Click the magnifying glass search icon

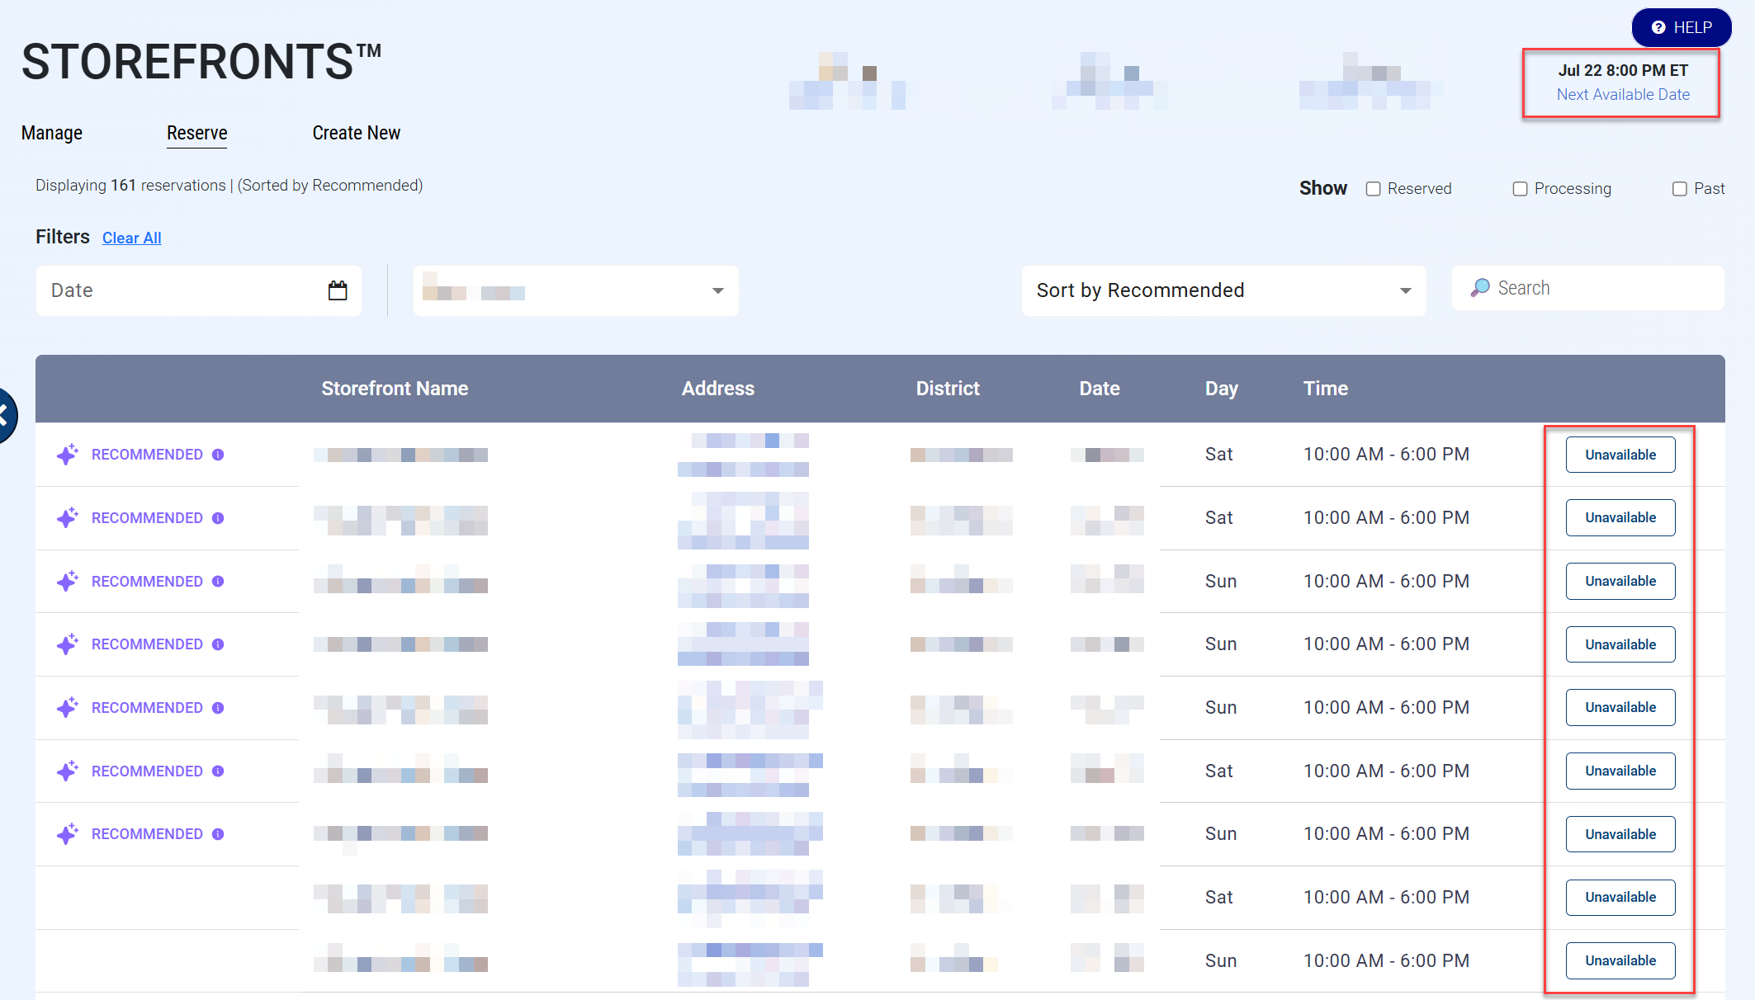point(1480,288)
